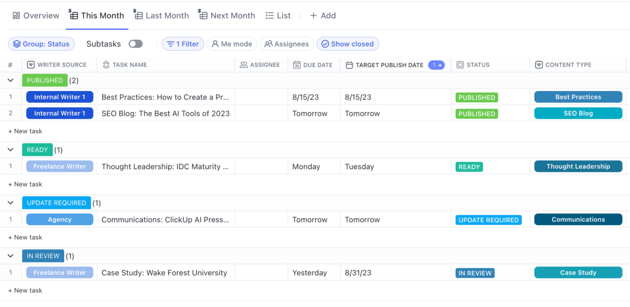630x307 pixels.
Task: Collapse the IN REVIEW group
Action: pyautogui.click(x=10, y=256)
